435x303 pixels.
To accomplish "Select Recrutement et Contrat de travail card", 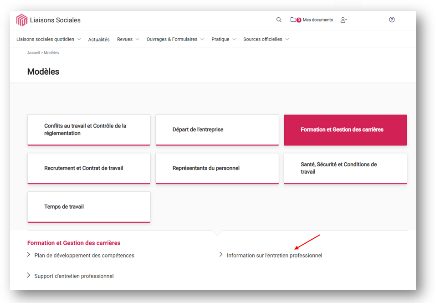I will (89, 169).
